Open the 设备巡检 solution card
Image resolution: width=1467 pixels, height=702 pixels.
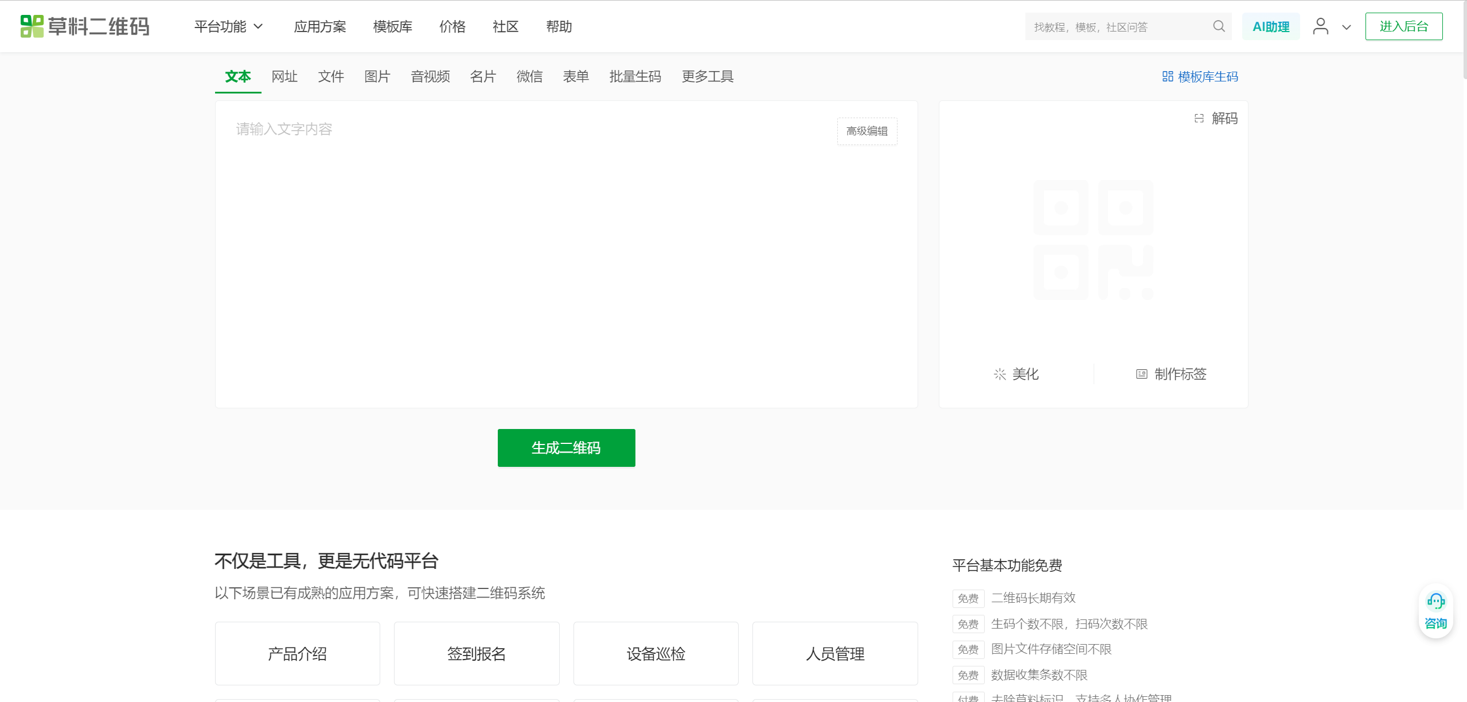(656, 653)
